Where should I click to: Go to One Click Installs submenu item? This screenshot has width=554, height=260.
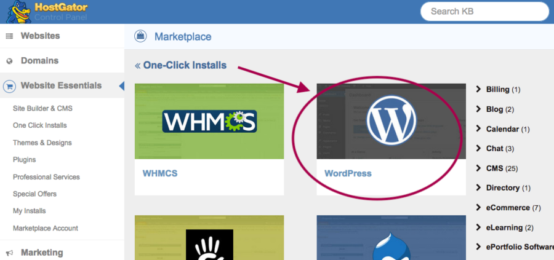click(40, 125)
